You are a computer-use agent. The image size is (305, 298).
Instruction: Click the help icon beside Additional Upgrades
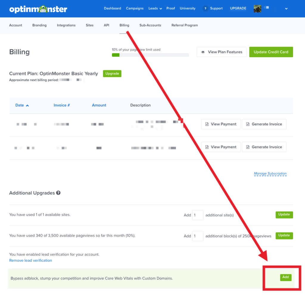tap(58, 193)
